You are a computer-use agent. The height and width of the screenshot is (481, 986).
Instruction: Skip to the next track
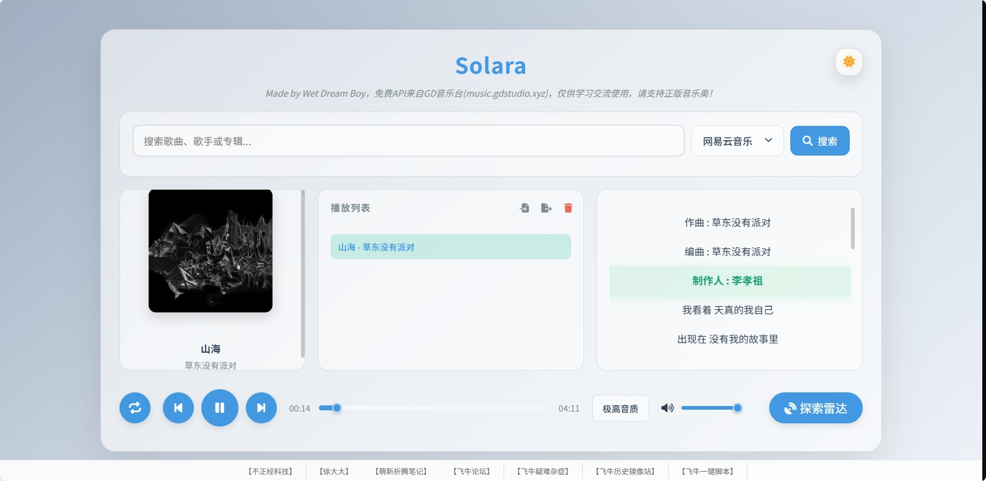pyautogui.click(x=261, y=408)
